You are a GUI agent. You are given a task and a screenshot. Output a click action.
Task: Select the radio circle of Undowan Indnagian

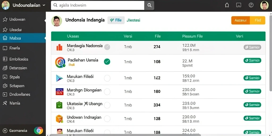click(107, 119)
